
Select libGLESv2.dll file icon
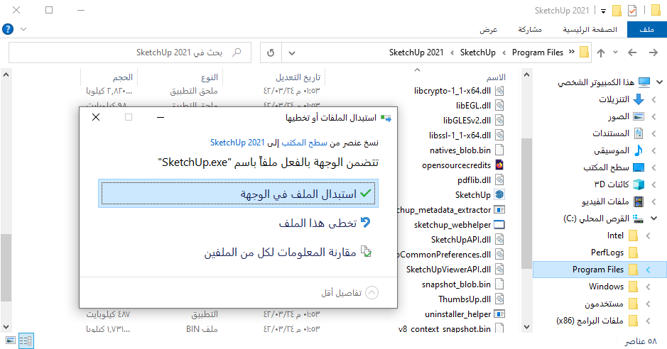(x=499, y=120)
